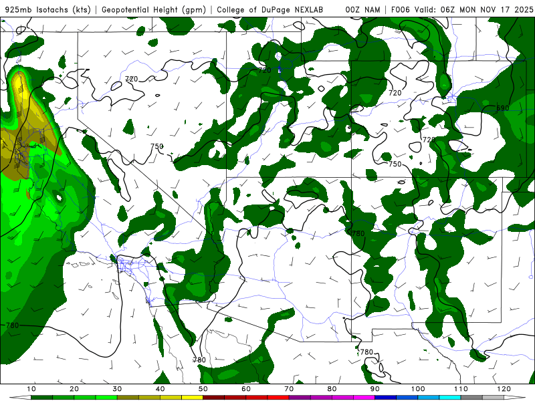Click the '90' value on the color scale

coord(375,389)
